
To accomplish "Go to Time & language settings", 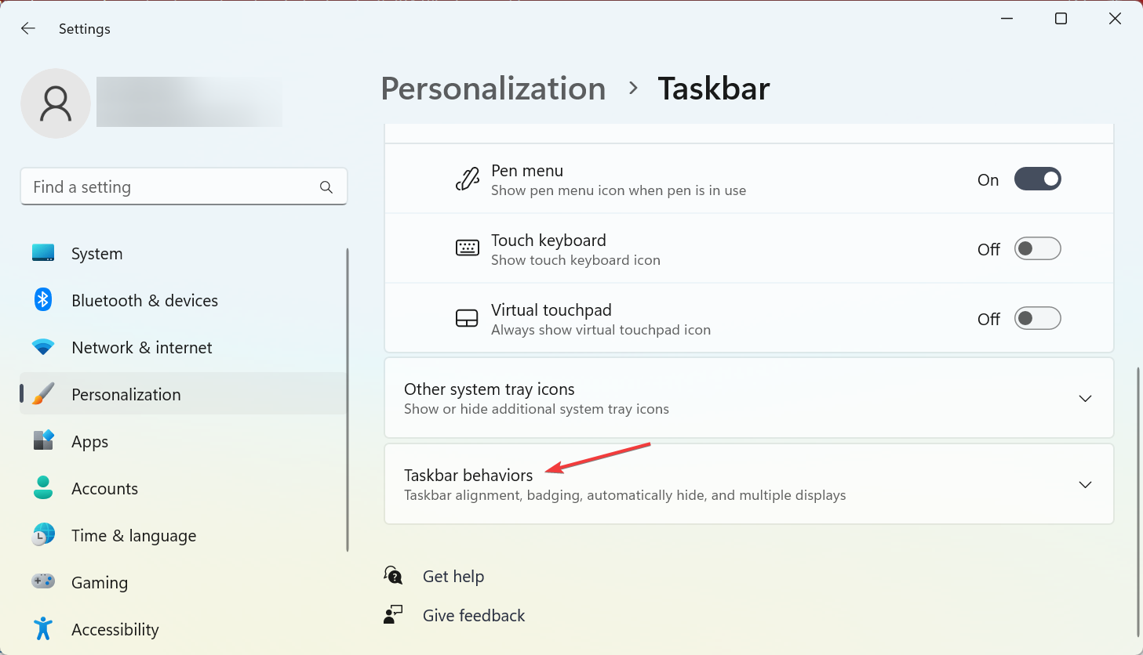I will click(134, 536).
